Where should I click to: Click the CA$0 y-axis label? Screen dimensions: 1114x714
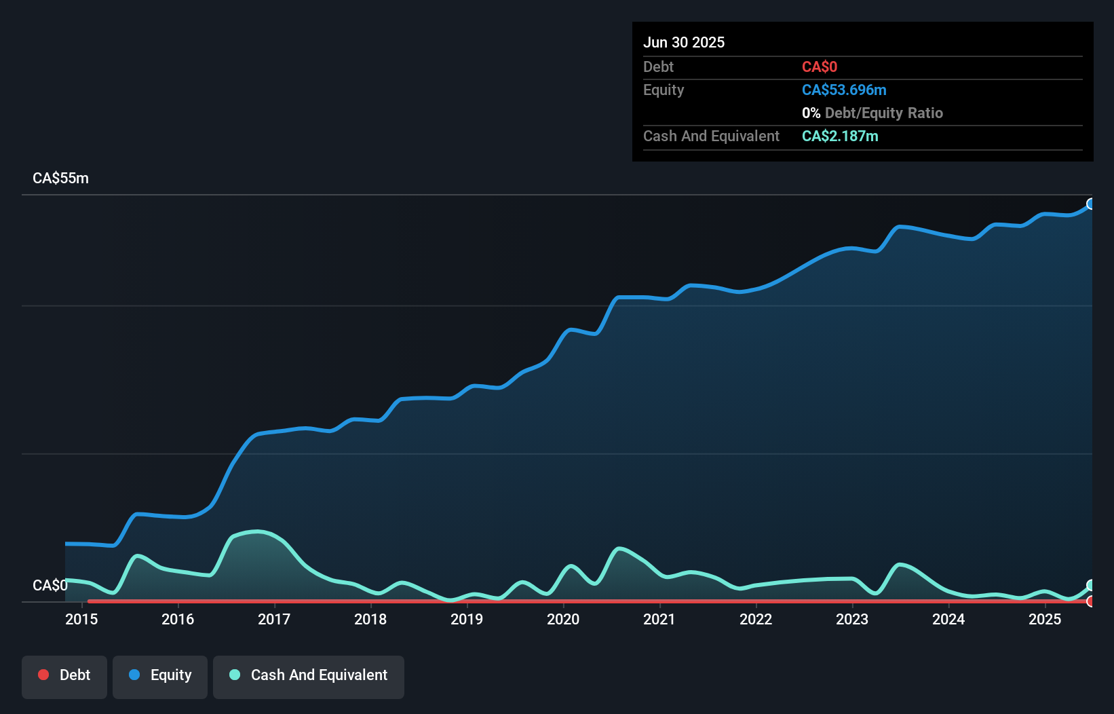click(50, 585)
